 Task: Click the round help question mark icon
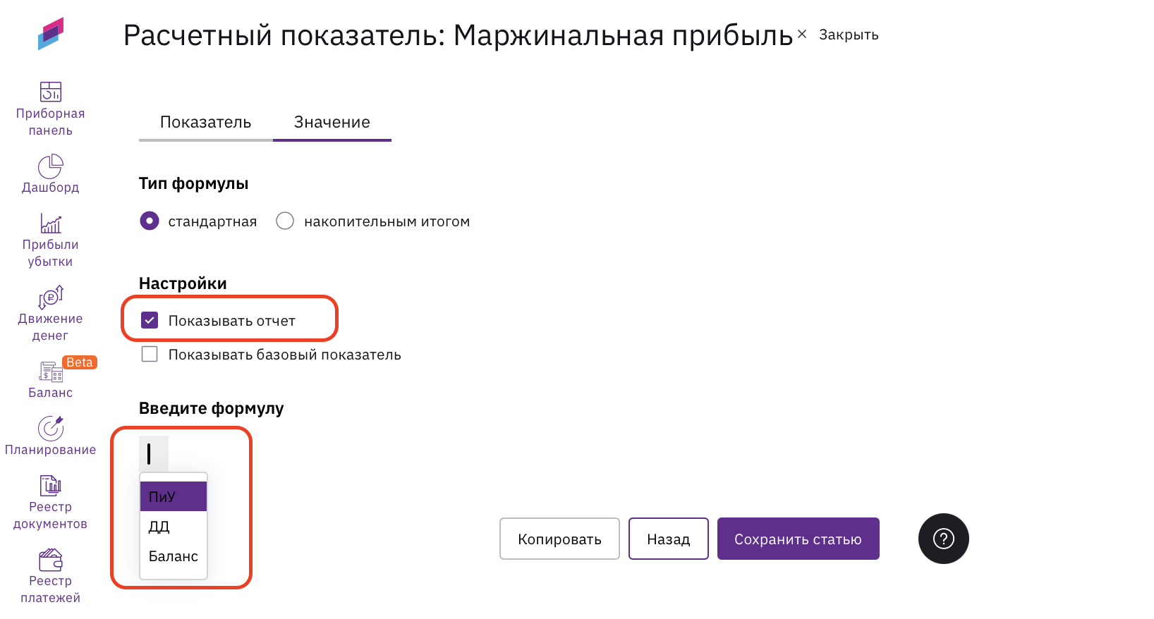tap(943, 539)
